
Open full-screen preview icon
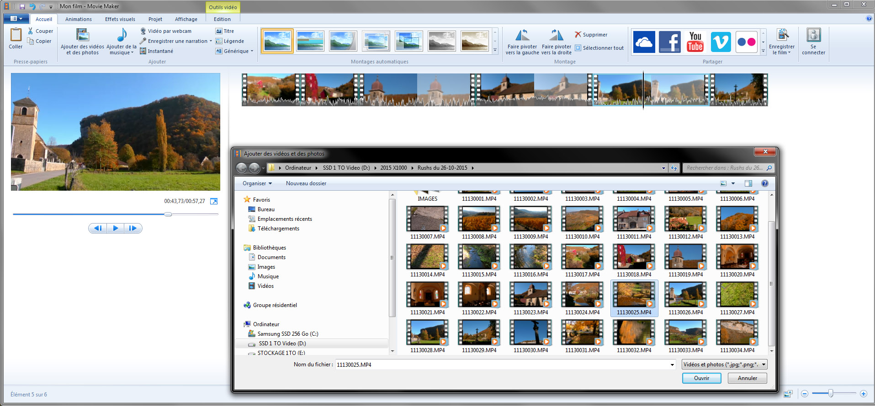(214, 201)
